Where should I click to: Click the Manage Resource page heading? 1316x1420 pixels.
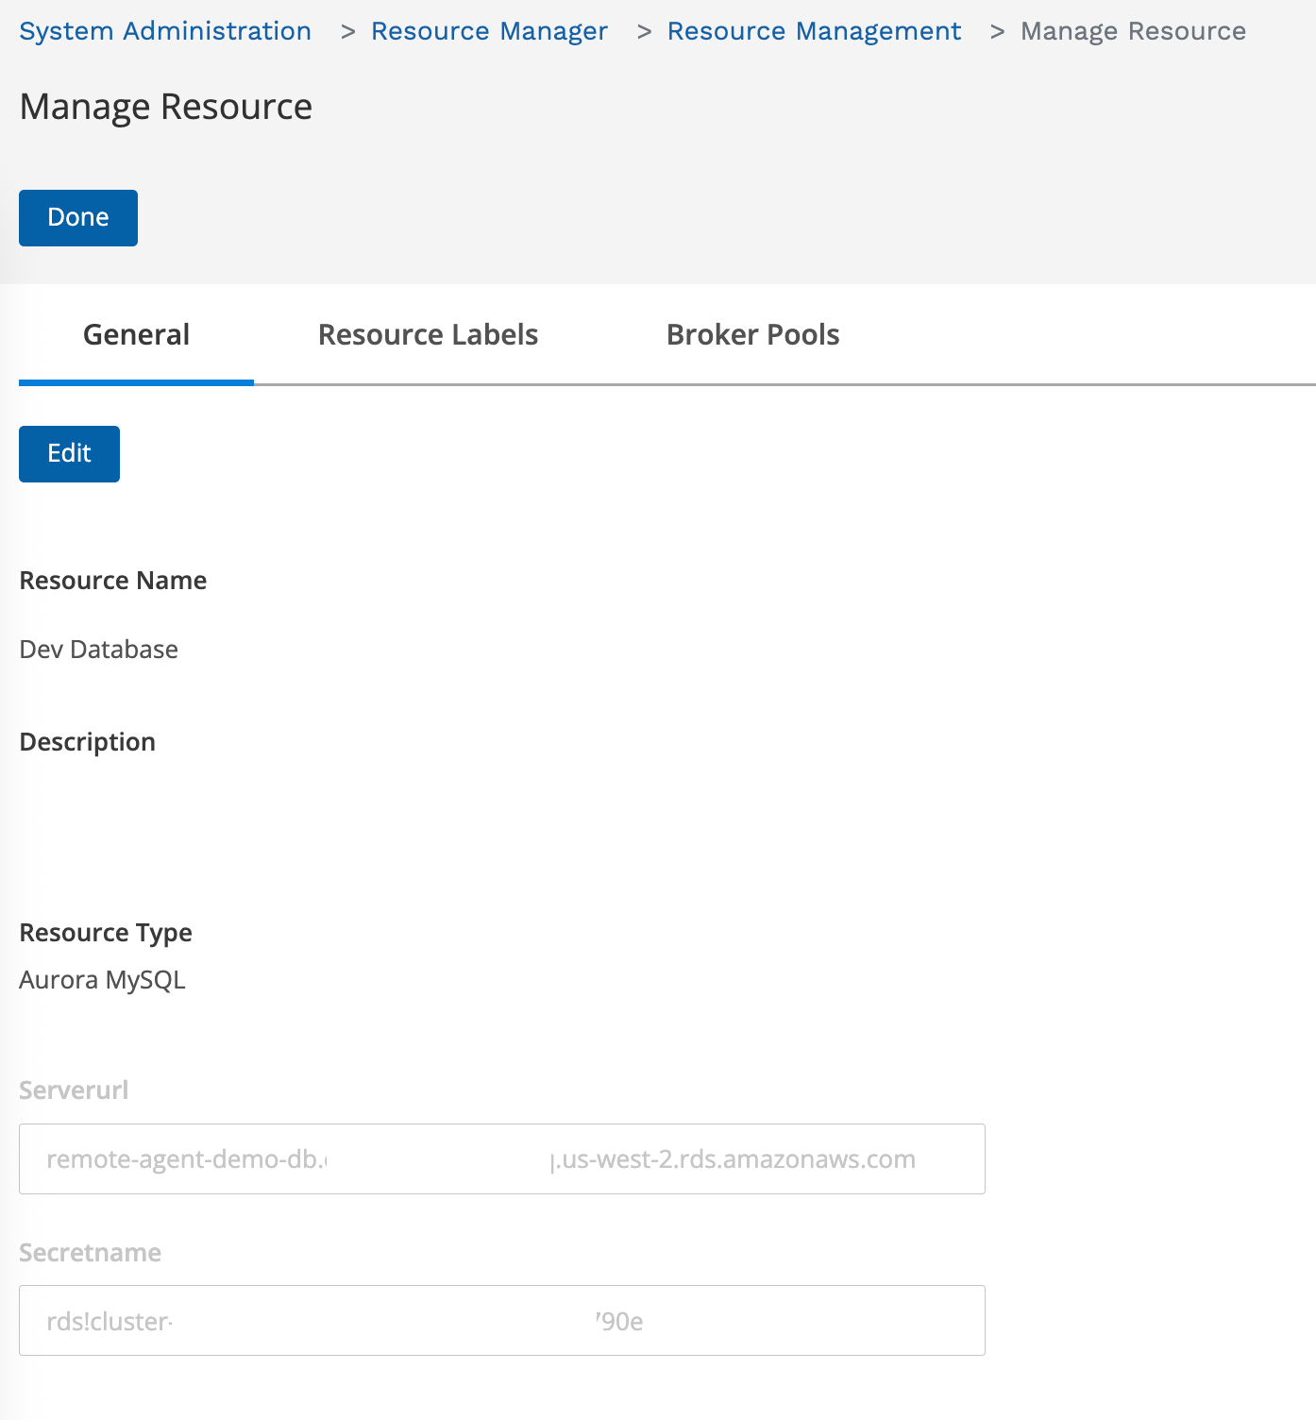[x=165, y=107]
